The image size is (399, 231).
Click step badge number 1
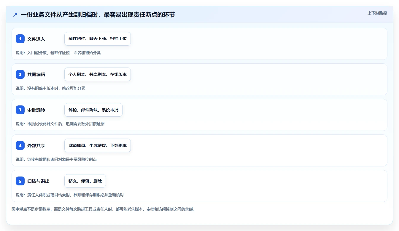pyautogui.click(x=20, y=39)
